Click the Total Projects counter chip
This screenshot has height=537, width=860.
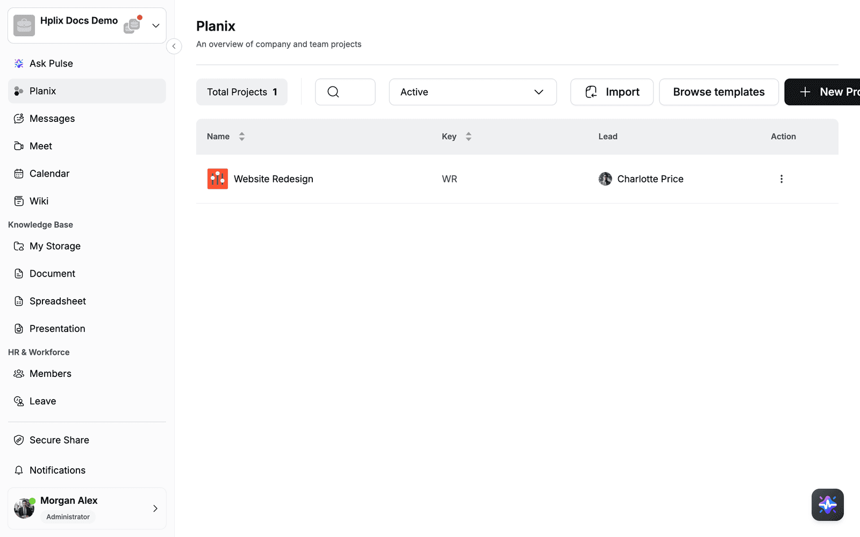click(242, 92)
